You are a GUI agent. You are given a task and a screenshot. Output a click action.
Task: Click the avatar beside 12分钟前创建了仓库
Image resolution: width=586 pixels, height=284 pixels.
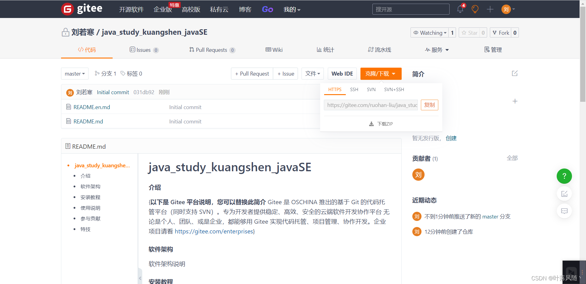(x=417, y=232)
